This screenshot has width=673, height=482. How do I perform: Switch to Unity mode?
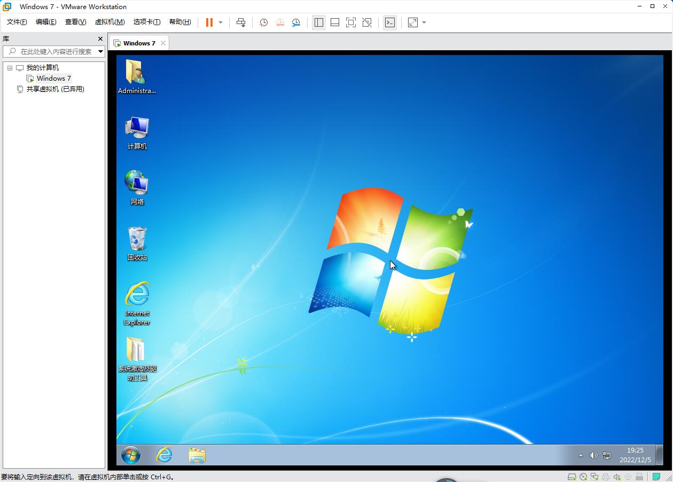[367, 22]
